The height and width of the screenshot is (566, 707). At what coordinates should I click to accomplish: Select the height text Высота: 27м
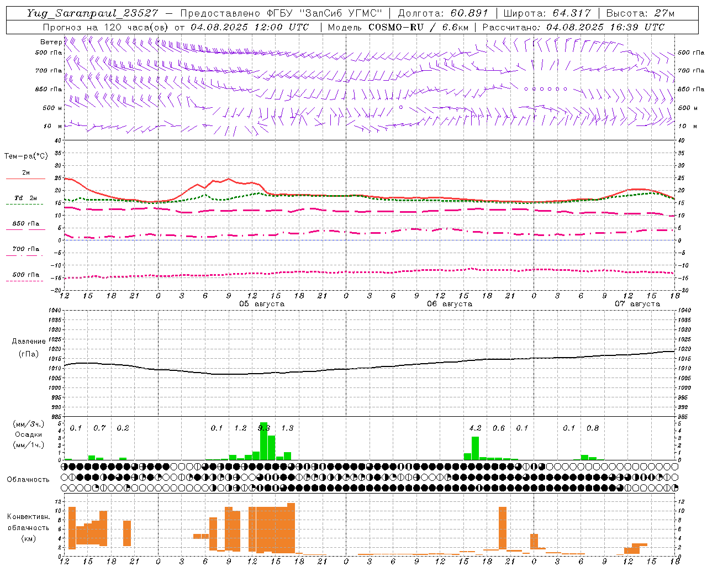640,13
